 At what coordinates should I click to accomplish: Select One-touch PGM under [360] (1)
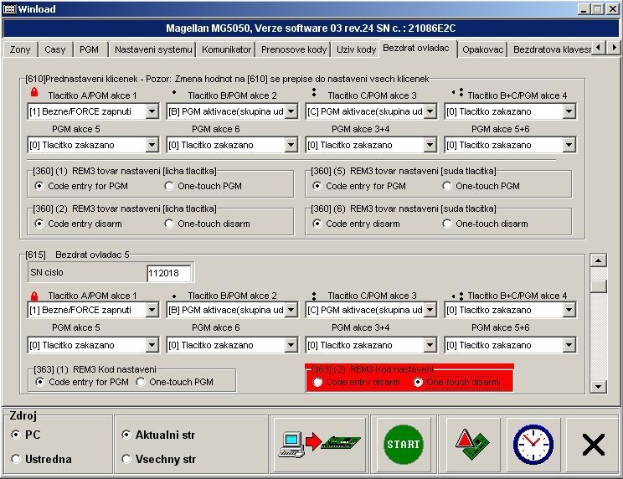click(169, 186)
